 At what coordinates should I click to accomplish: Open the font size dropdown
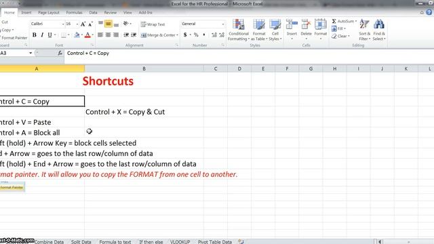[77, 24]
